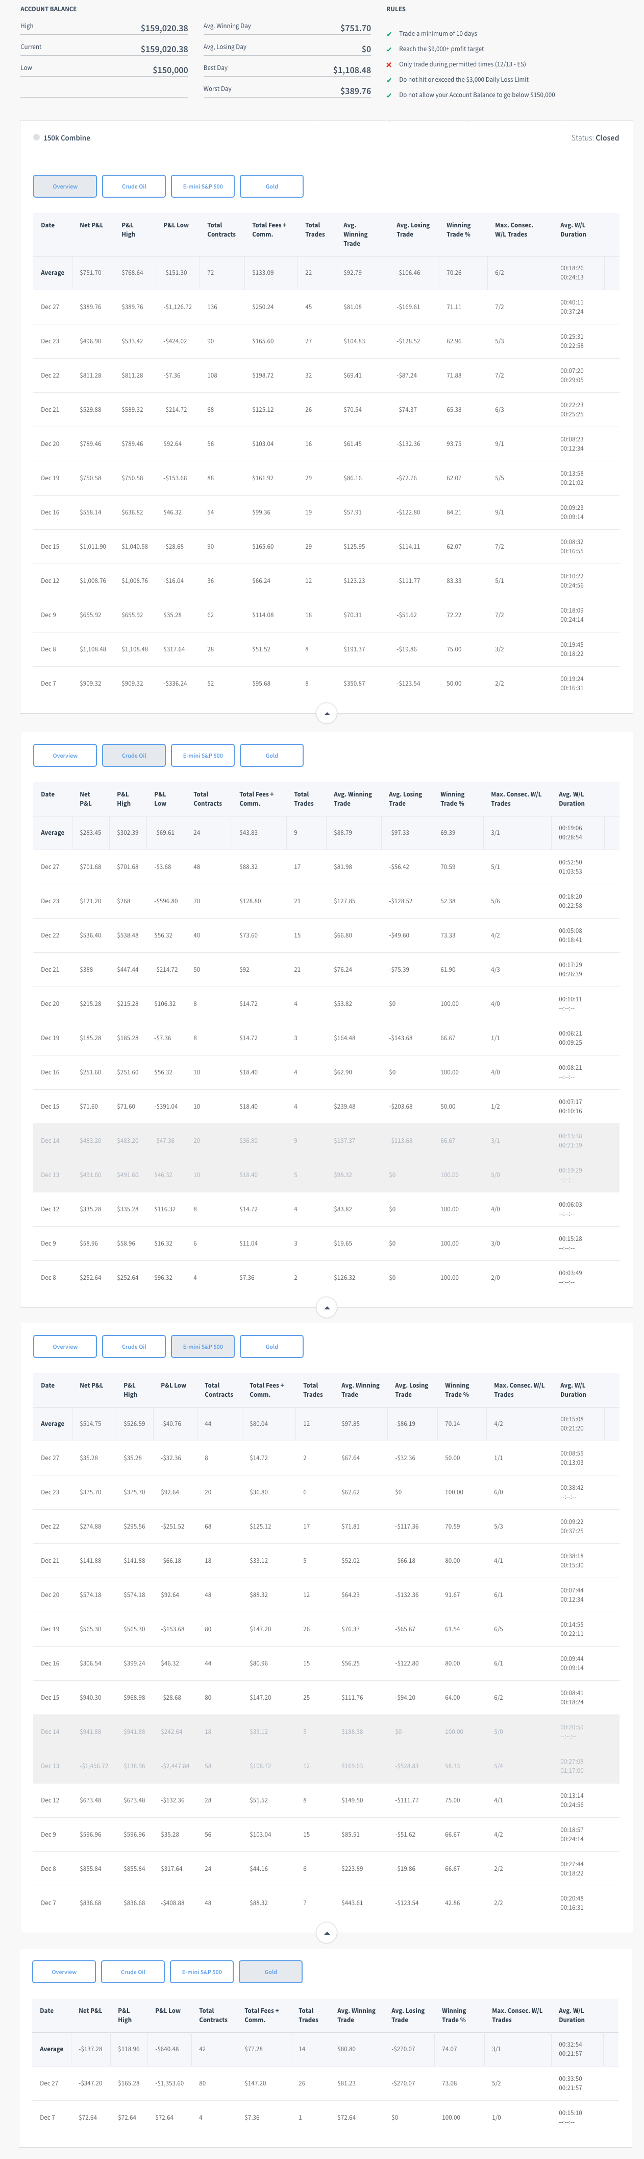Image resolution: width=644 pixels, height=2159 pixels.
Task: Click the red X beside permitted times rule
Action: (x=388, y=64)
